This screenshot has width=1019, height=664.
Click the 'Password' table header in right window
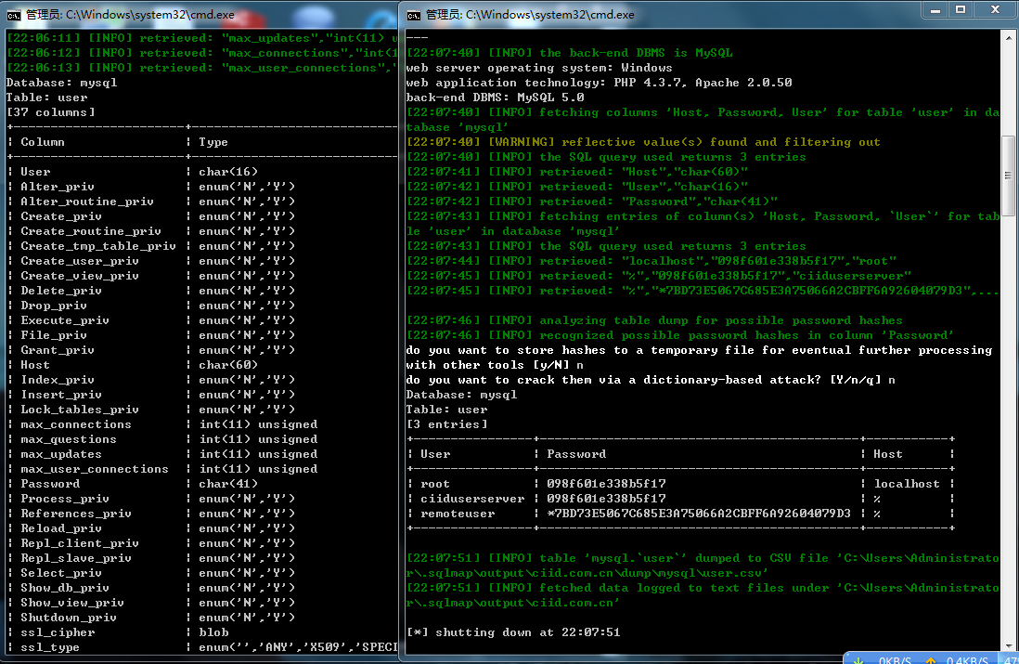576,454
